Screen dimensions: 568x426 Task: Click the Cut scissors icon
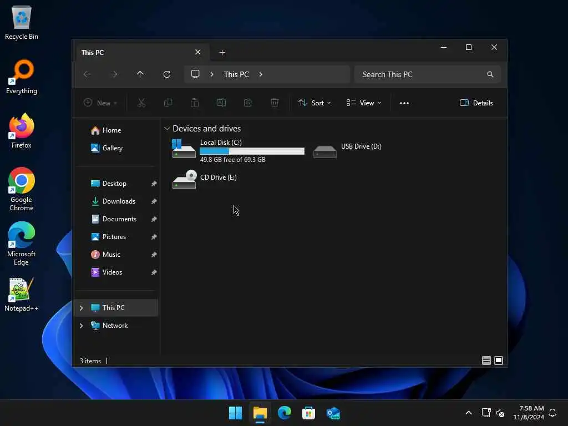point(141,103)
